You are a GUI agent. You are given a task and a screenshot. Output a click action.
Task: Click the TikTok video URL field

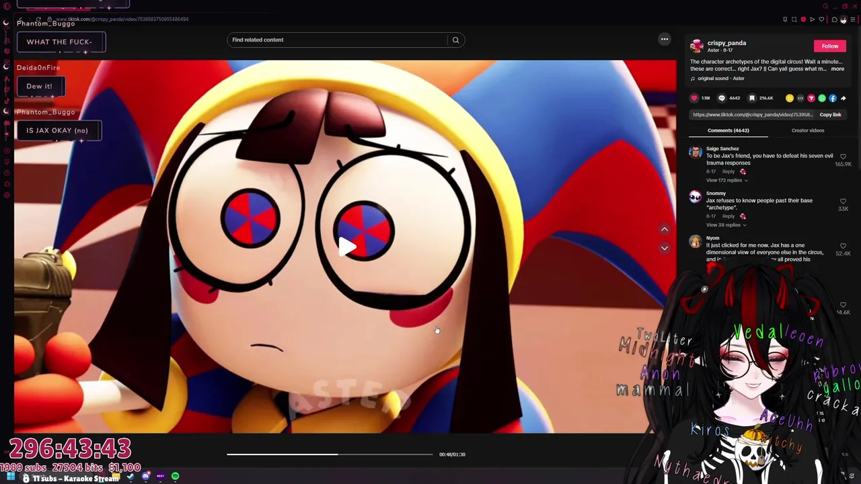(x=753, y=115)
